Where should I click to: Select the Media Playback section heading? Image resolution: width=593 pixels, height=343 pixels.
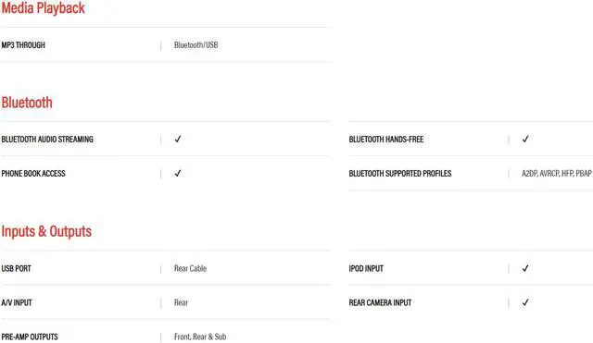(x=44, y=8)
